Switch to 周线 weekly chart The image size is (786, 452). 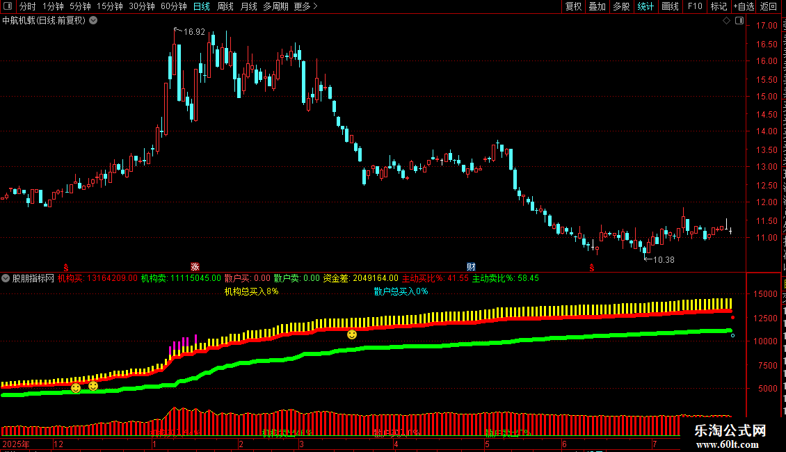(225, 6)
